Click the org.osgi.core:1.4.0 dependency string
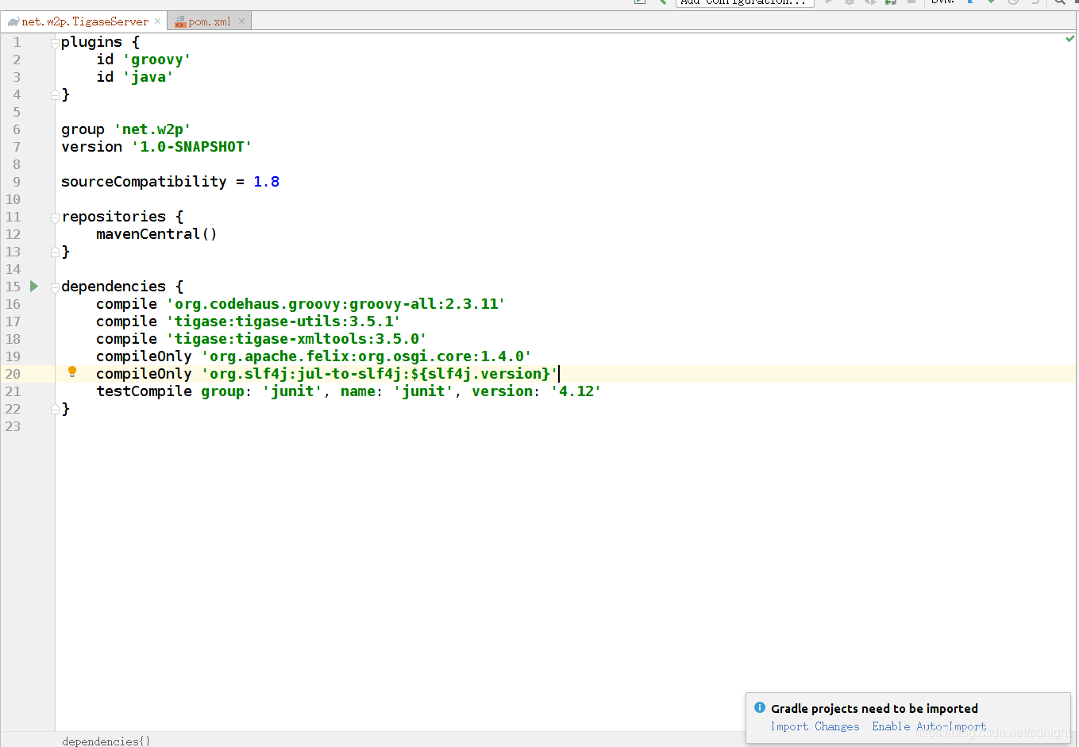The width and height of the screenshot is (1079, 747). point(366,356)
